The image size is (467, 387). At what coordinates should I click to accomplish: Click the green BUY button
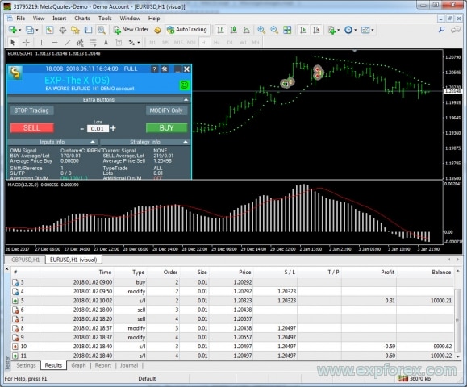click(166, 127)
